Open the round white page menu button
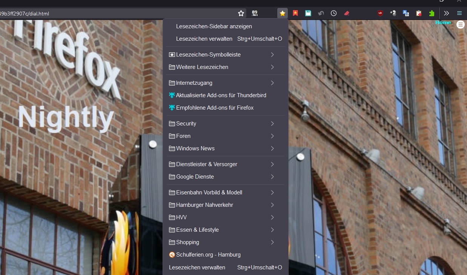Image resolution: width=467 pixels, height=275 pixels. (461, 25)
